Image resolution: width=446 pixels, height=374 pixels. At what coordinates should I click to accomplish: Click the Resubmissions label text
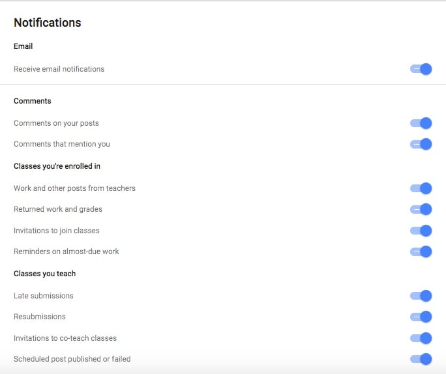40,317
